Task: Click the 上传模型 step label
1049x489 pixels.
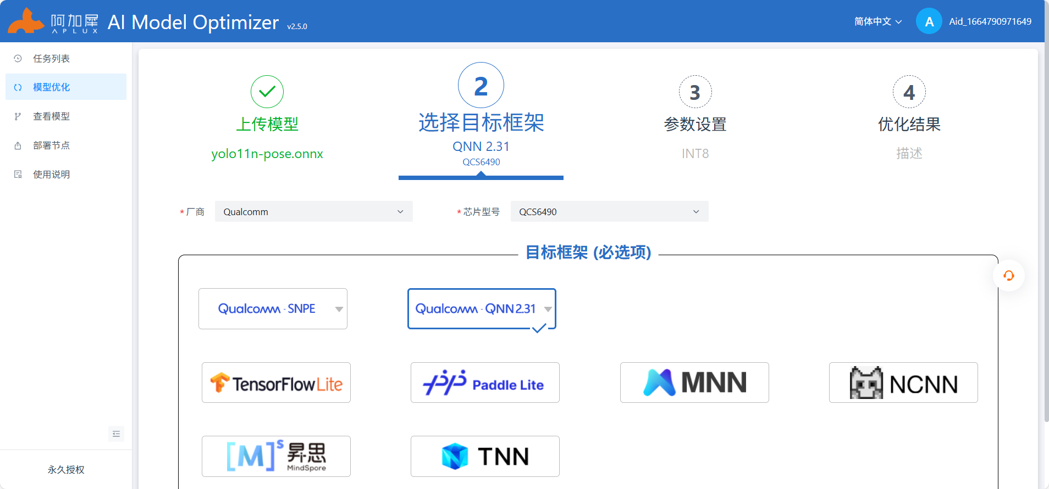Action: [267, 124]
